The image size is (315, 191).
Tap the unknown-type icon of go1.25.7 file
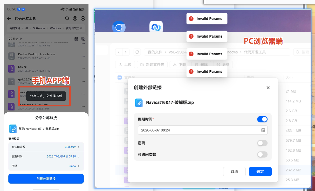(11, 81)
